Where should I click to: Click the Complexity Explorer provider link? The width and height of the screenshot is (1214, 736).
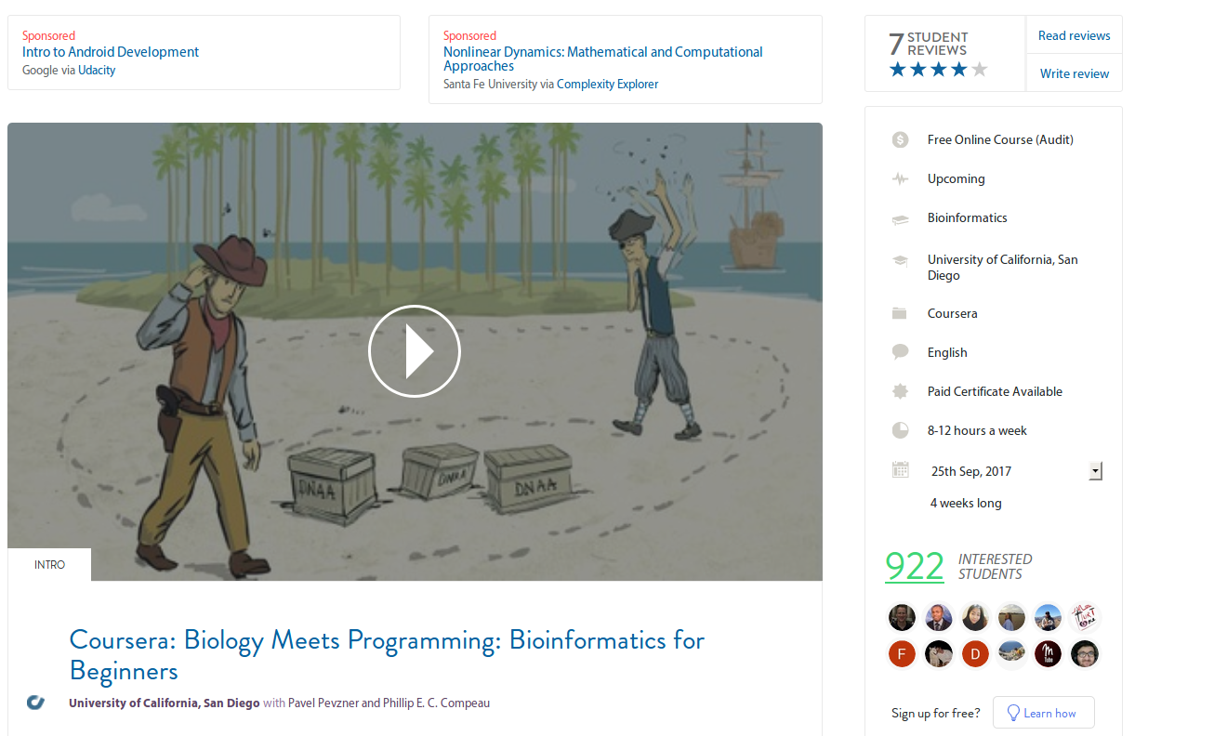click(x=607, y=84)
